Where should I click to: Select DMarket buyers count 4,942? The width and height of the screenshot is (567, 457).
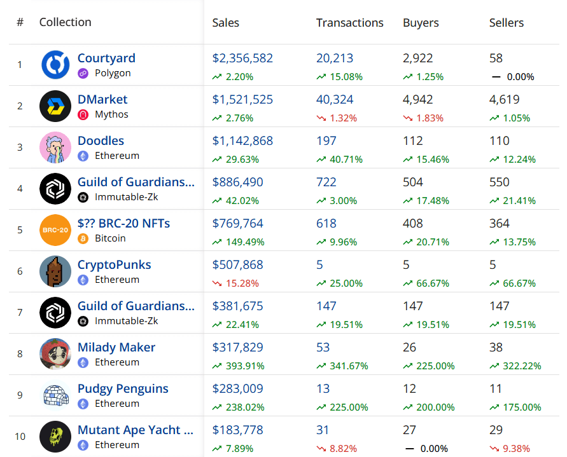pyautogui.click(x=417, y=99)
